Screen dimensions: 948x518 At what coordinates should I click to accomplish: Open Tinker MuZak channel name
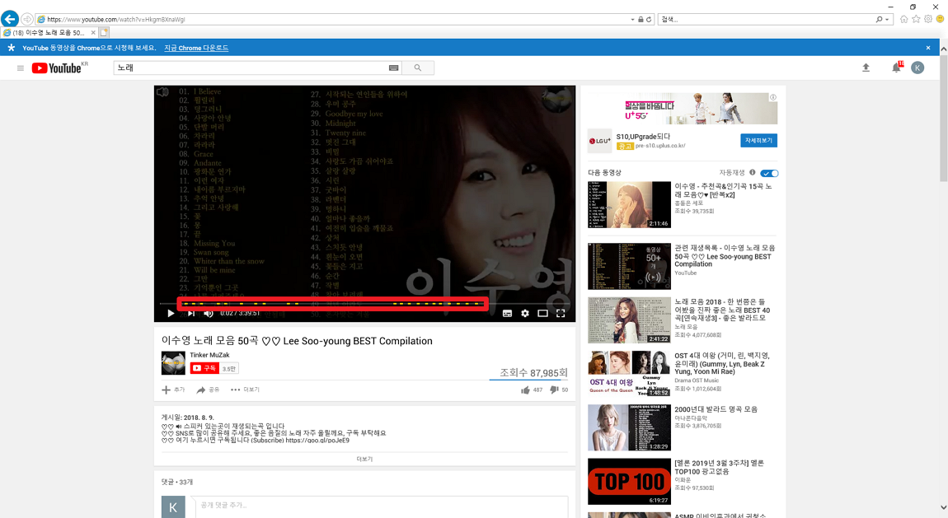[209, 355]
